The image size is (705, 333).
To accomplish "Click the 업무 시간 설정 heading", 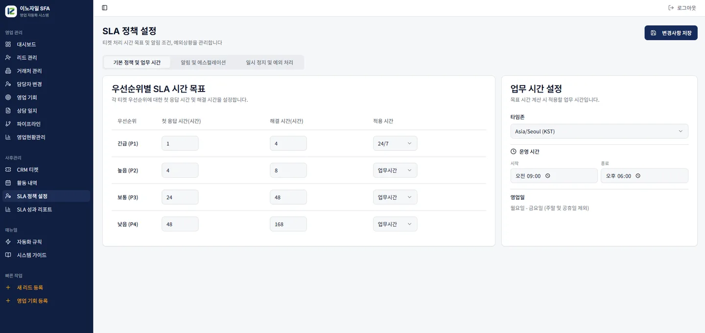I will [536, 89].
